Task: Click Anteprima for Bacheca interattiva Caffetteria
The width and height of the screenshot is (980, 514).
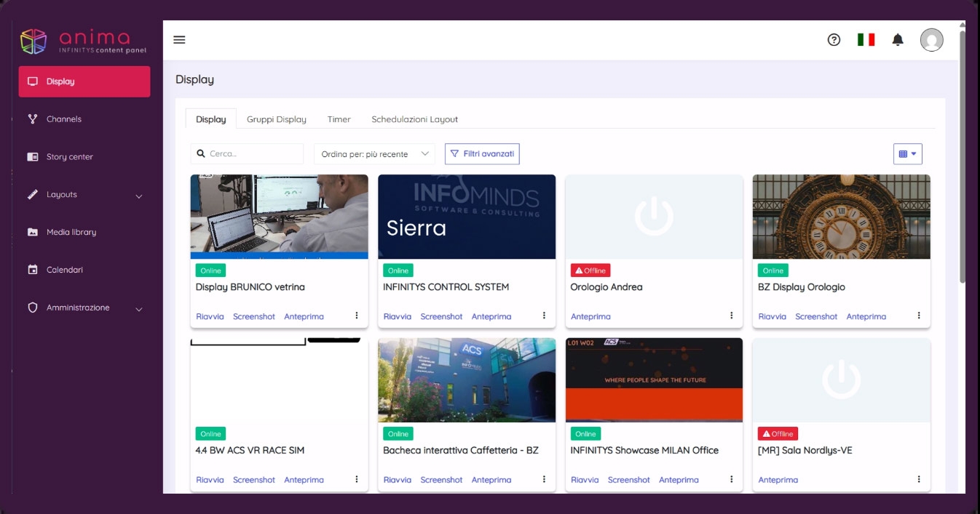Action: click(491, 480)
